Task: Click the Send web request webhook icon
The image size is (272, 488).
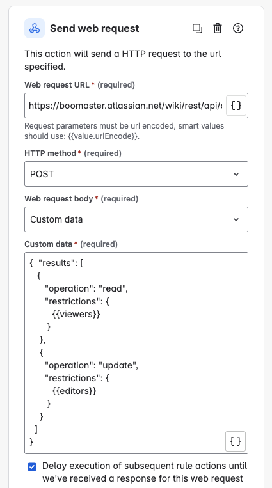Action: [35, 28]
